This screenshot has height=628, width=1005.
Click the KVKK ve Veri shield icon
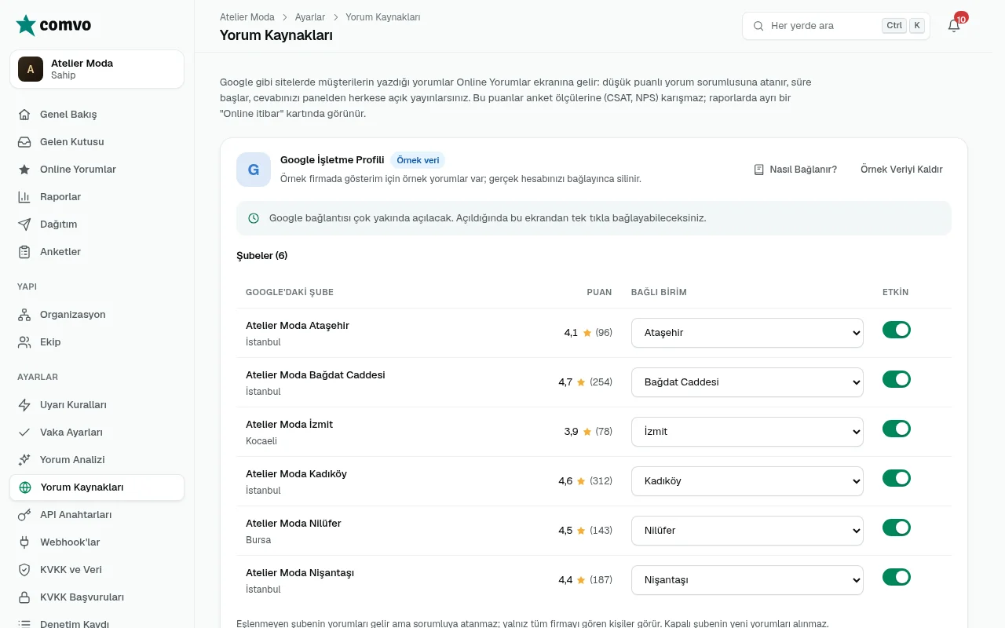point(24,570)
